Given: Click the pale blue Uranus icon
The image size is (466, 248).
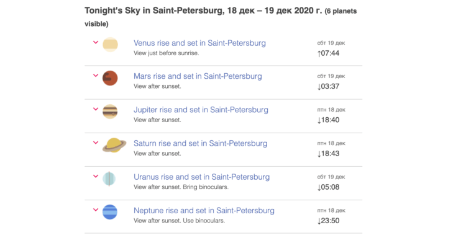Looking at the screenshot, I should (110, 179).
